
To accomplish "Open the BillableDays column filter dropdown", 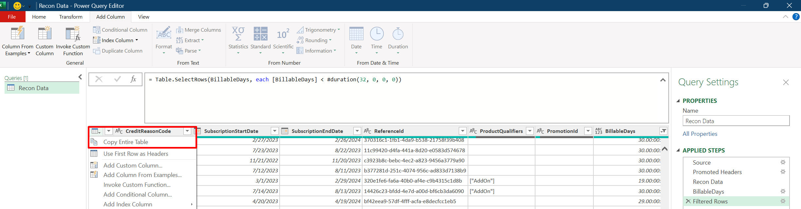I will 663,131.
